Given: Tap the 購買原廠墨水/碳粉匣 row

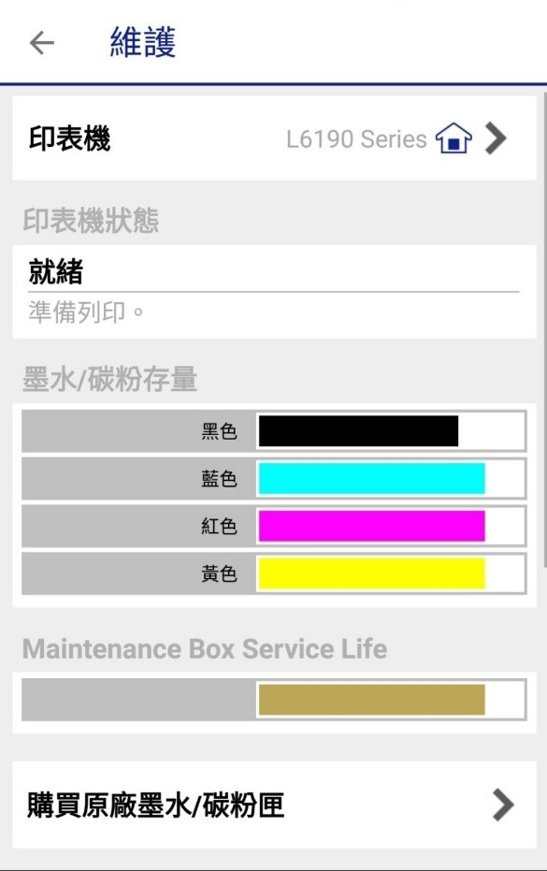Looking at the screenshot, I should point(274,805).
